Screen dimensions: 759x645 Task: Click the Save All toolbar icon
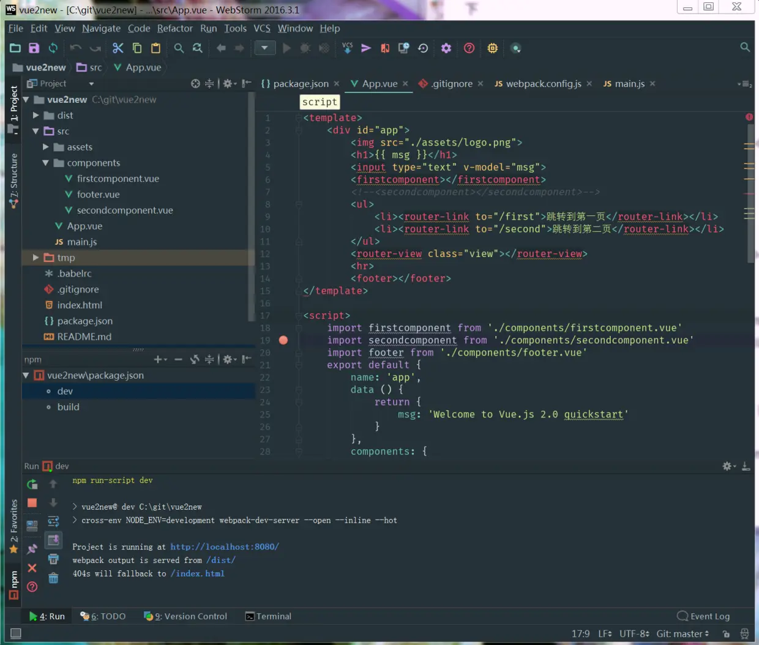(34, 48)
